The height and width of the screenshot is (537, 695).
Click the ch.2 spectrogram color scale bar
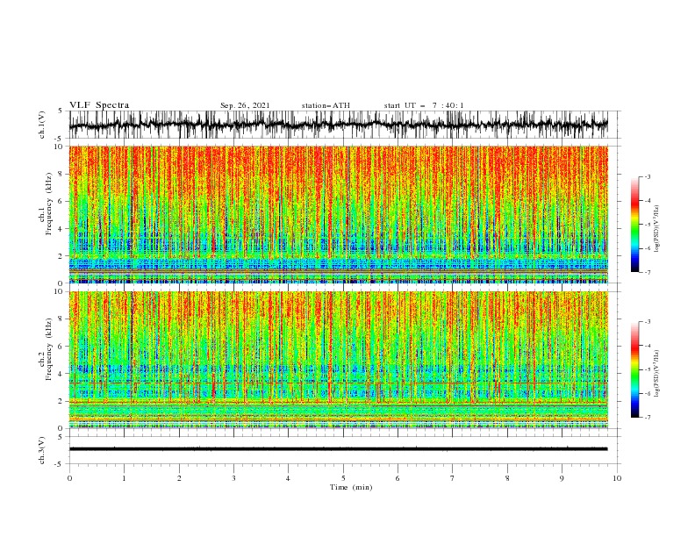634,369
